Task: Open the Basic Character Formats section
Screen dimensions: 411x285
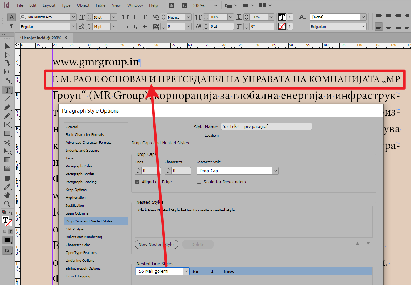Action: click(85, 134)
